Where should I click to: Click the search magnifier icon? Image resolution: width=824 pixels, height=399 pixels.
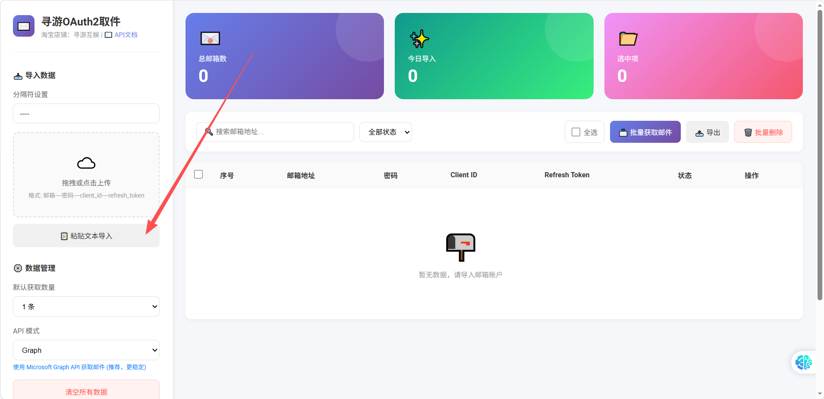[x=209, y=132]
